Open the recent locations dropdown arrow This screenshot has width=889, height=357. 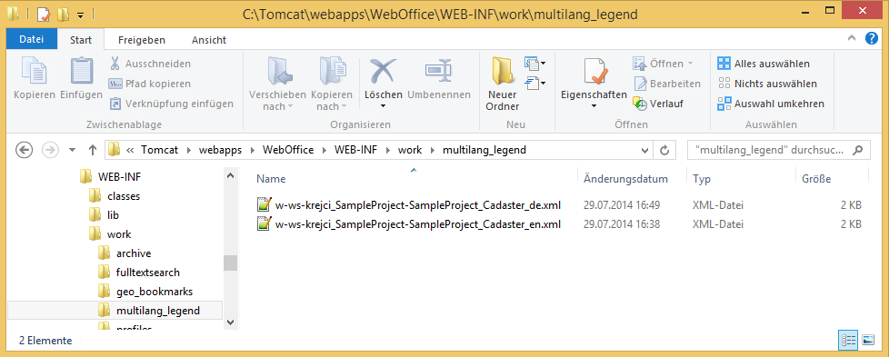tap(72, 150)
